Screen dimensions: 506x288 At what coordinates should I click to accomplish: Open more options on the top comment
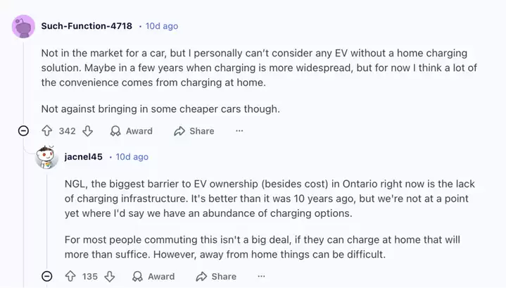239,131
